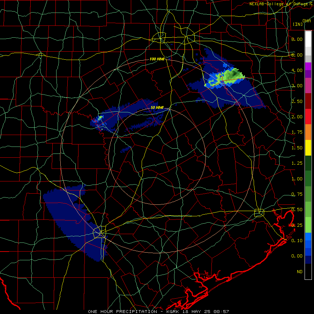Click the '1.75' legend value
The height and width of the screenshot is (314, 314).
coord(297,132)
